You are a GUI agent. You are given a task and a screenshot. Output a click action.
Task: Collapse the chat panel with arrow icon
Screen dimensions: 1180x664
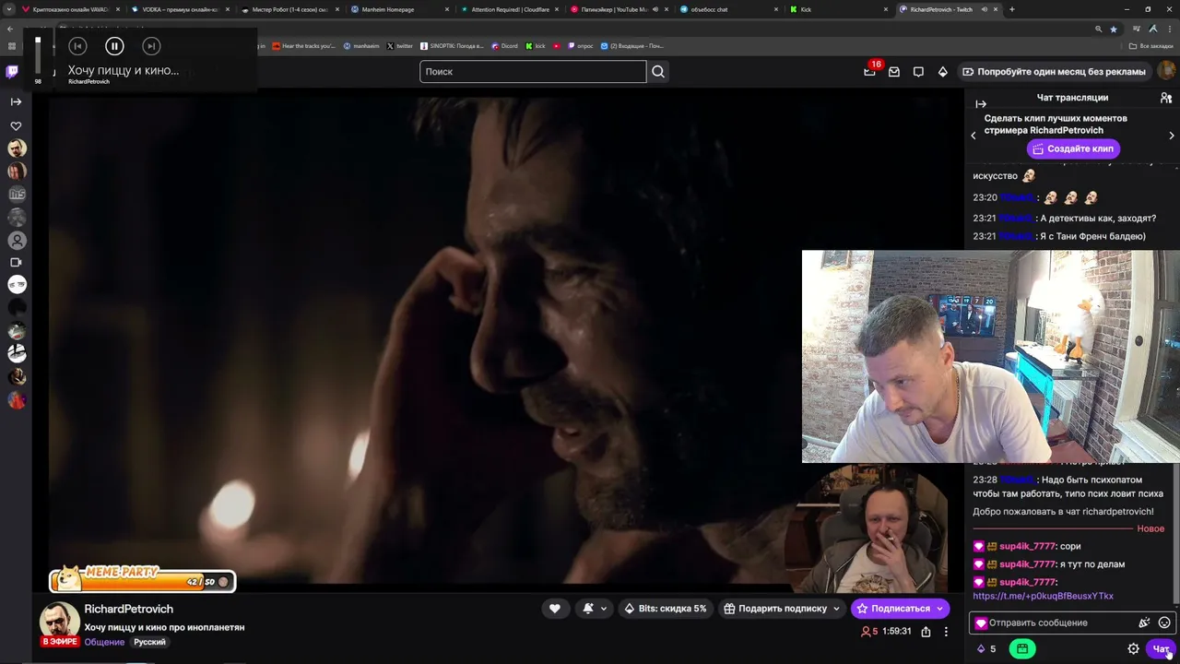tap(981, 104)
